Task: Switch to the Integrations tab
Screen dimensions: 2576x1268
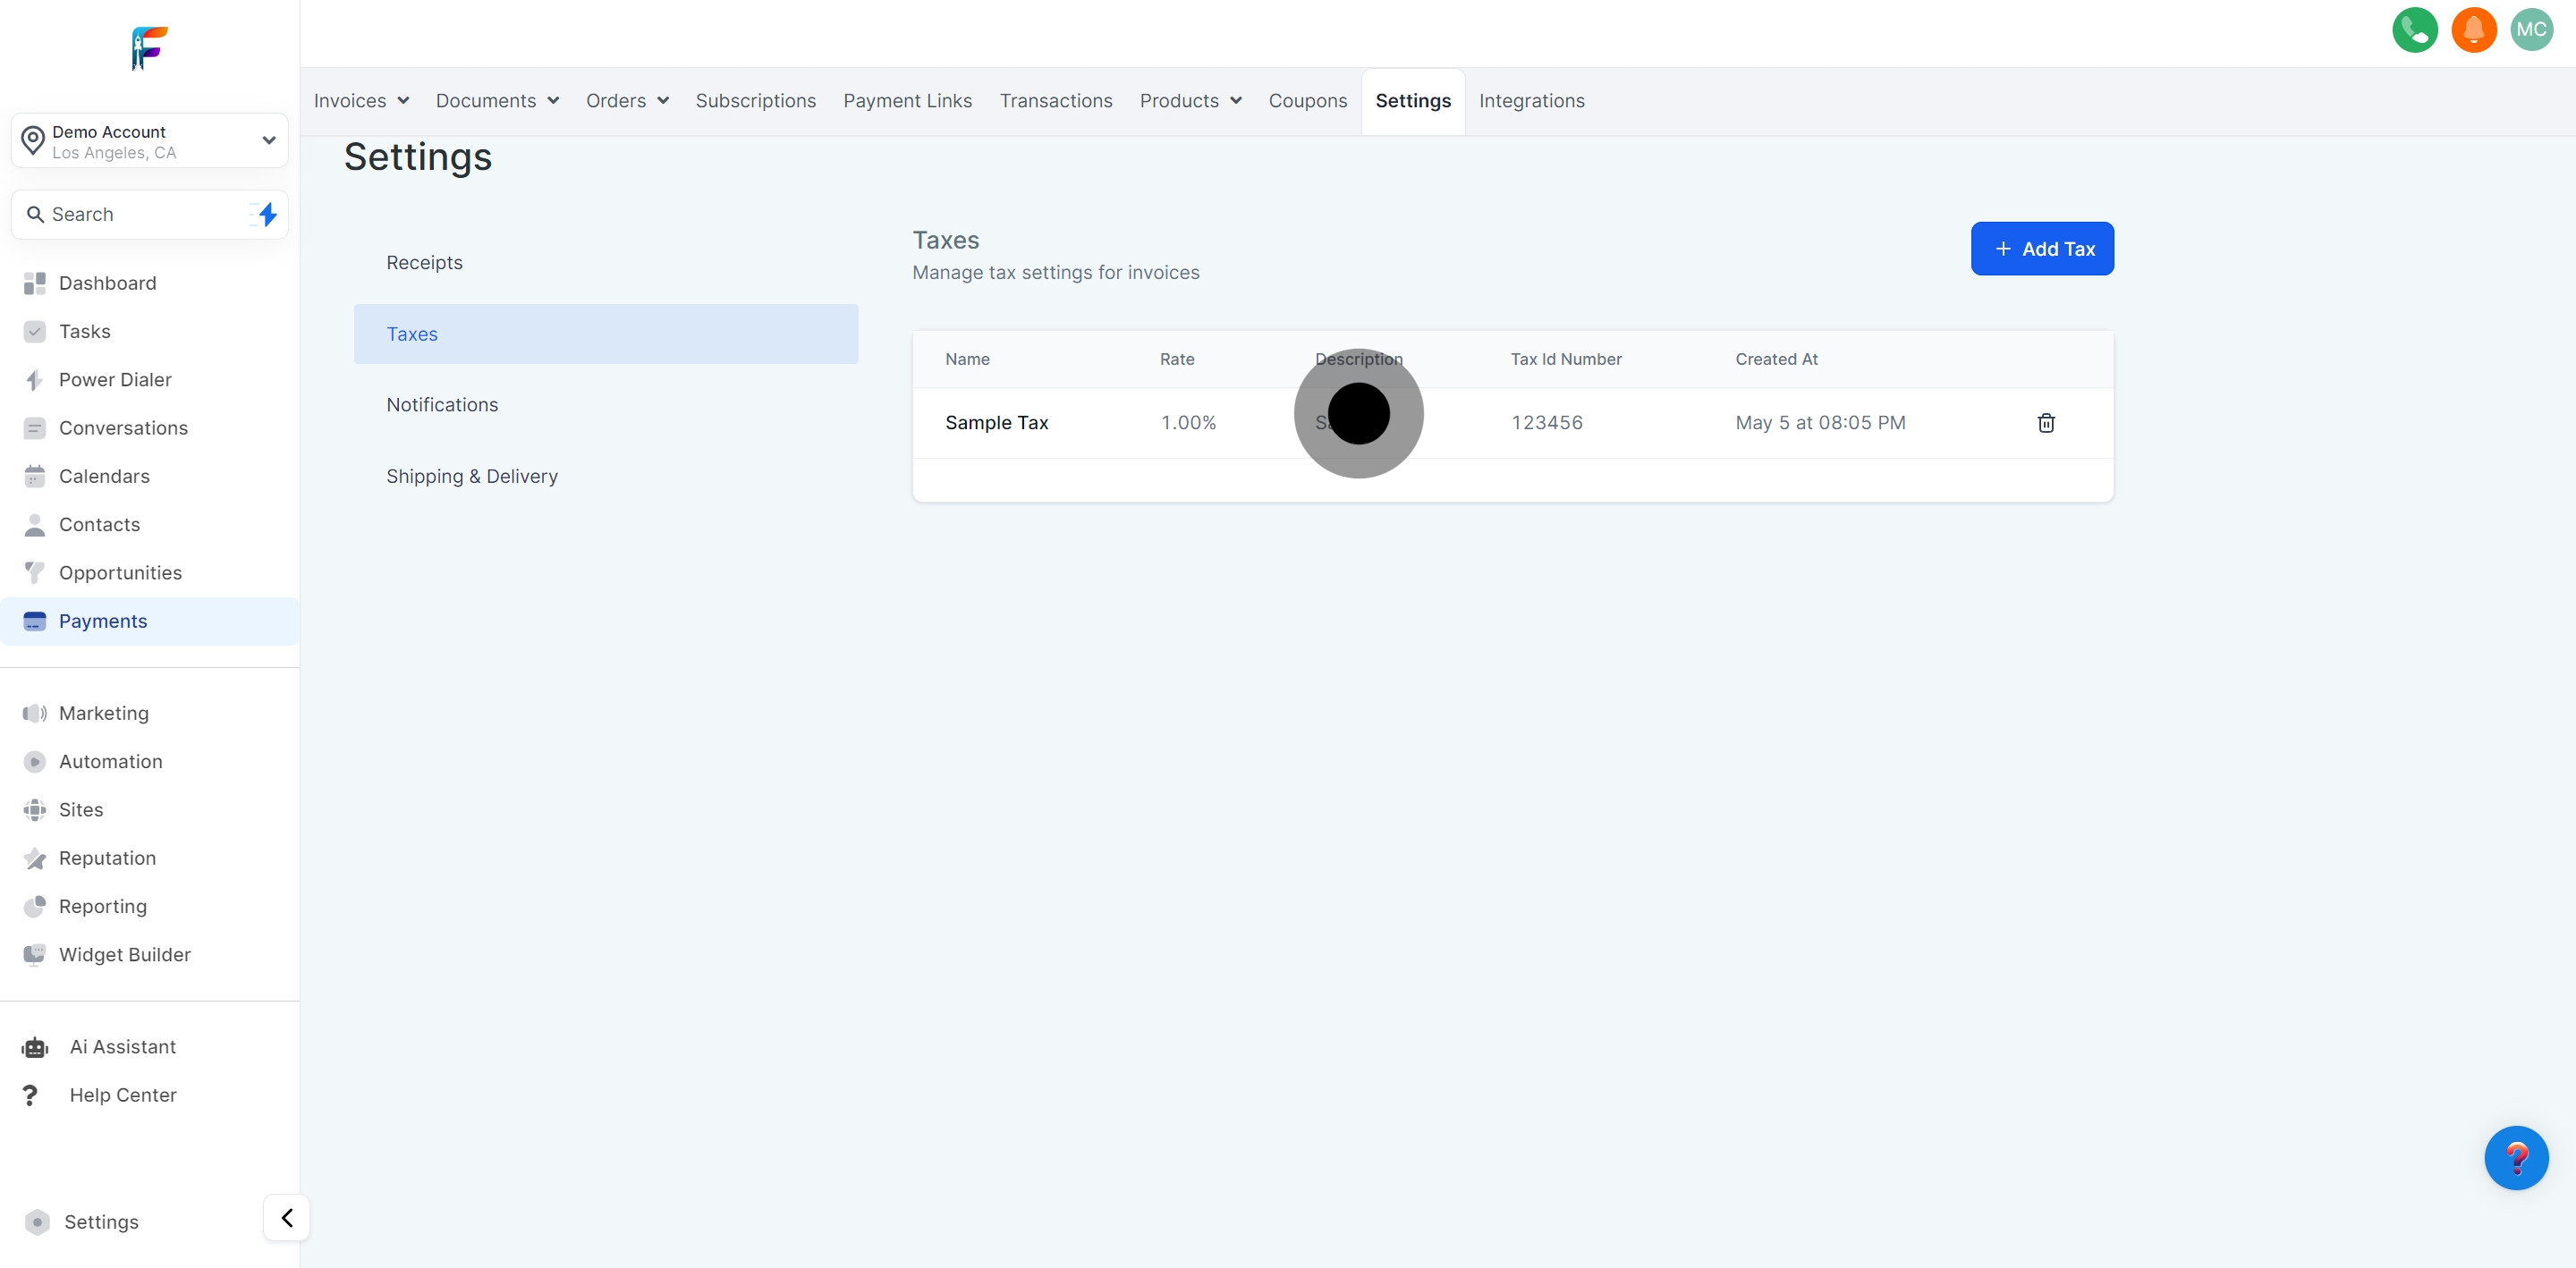Action: (x=1531, y=101)
